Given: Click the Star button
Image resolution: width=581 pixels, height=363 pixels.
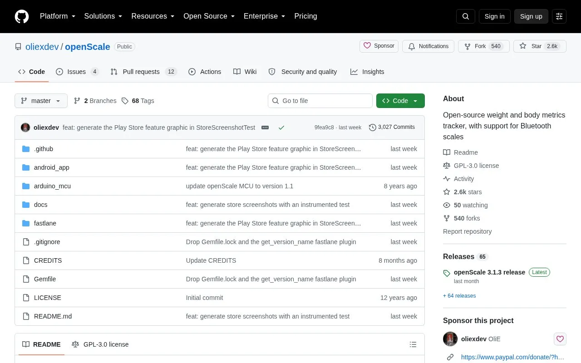Looking at the screenshot, I should click(540, 46).
